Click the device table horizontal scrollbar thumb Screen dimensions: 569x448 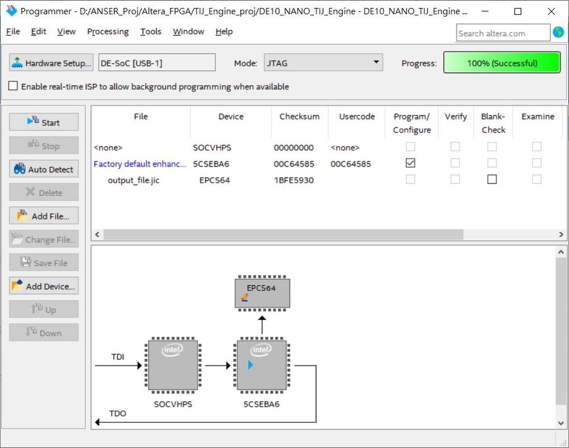[283, 234]
